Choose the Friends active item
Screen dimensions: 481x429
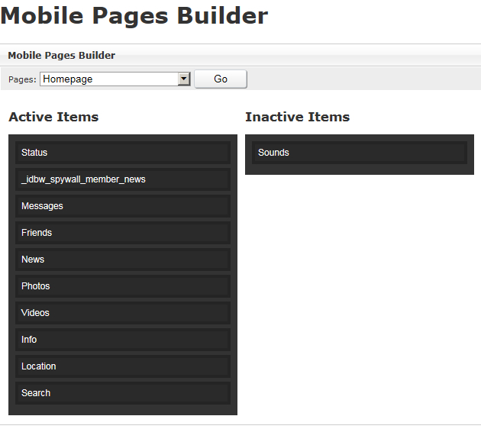coord(122,233)
